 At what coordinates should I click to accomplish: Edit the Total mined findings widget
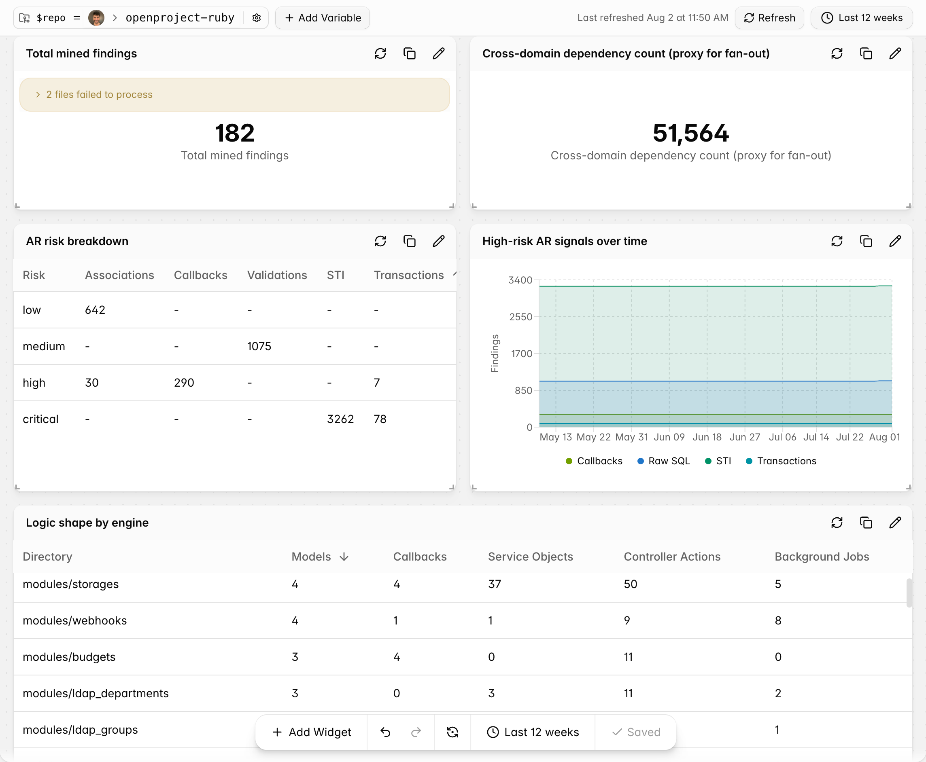pos(438,53)
